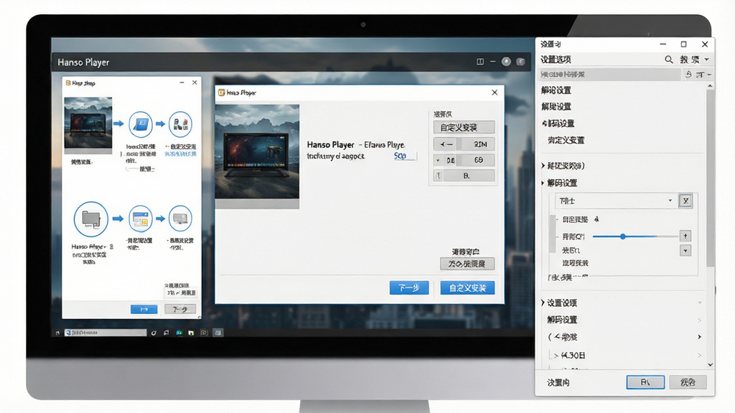Screen dimensions: 735x413
Task: Click the gray 自定义安装 button in installer options
Action: tap(464, 128)
